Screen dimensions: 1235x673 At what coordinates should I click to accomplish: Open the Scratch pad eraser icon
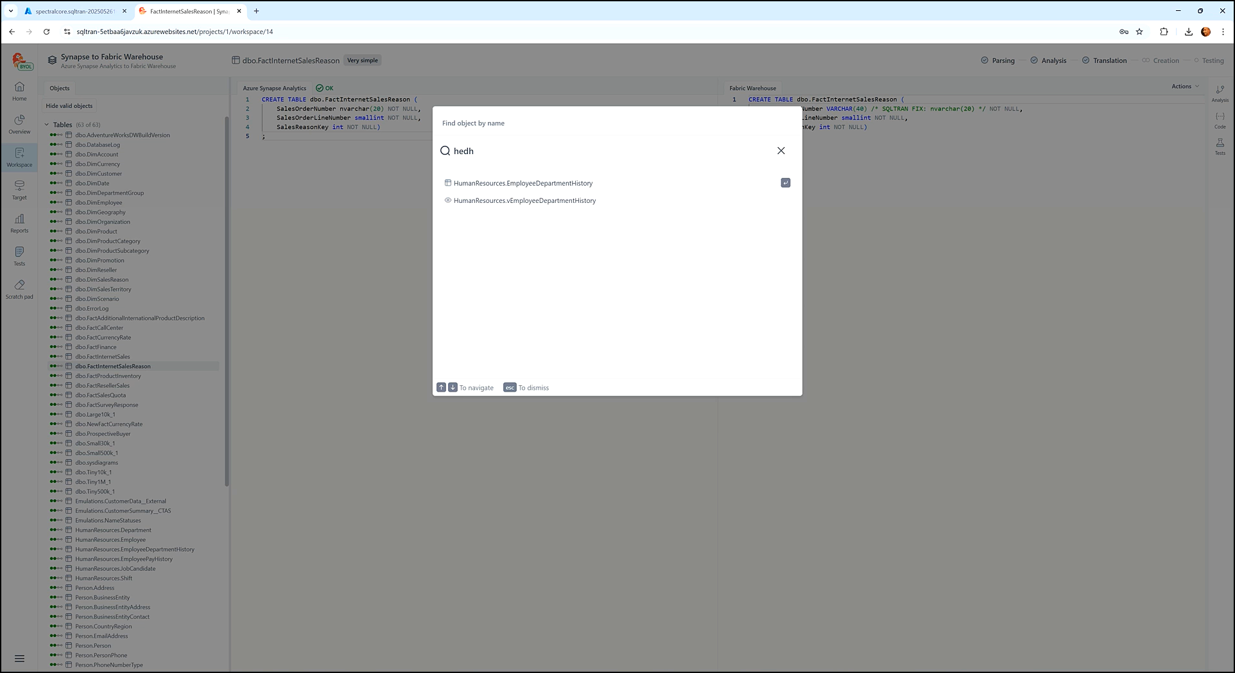pos(19,289)
